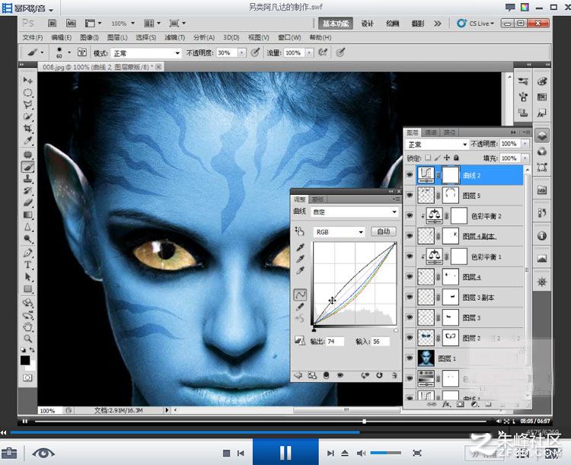Select the Move tool

[27, 80]
